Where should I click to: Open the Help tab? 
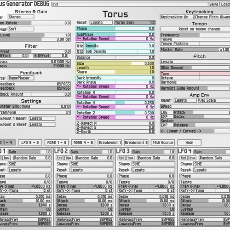[190, 143]
